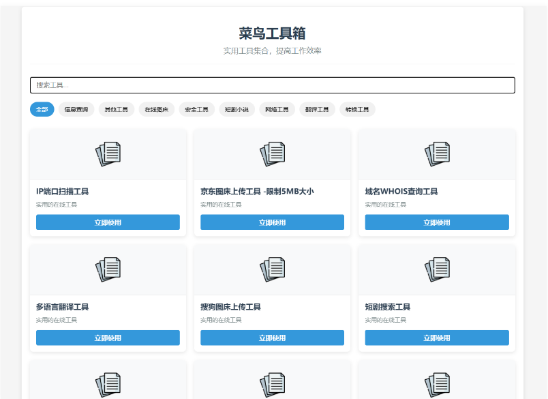Click the 域名WHOIS查询工具 document icon

coord(437,153)
